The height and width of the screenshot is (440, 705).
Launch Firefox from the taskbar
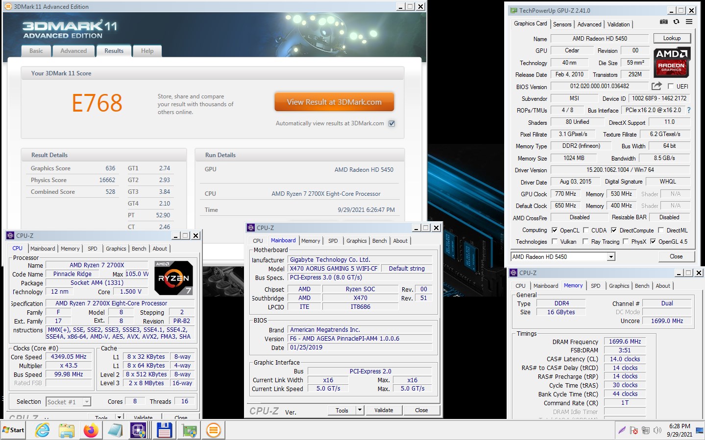pos(91,430)
